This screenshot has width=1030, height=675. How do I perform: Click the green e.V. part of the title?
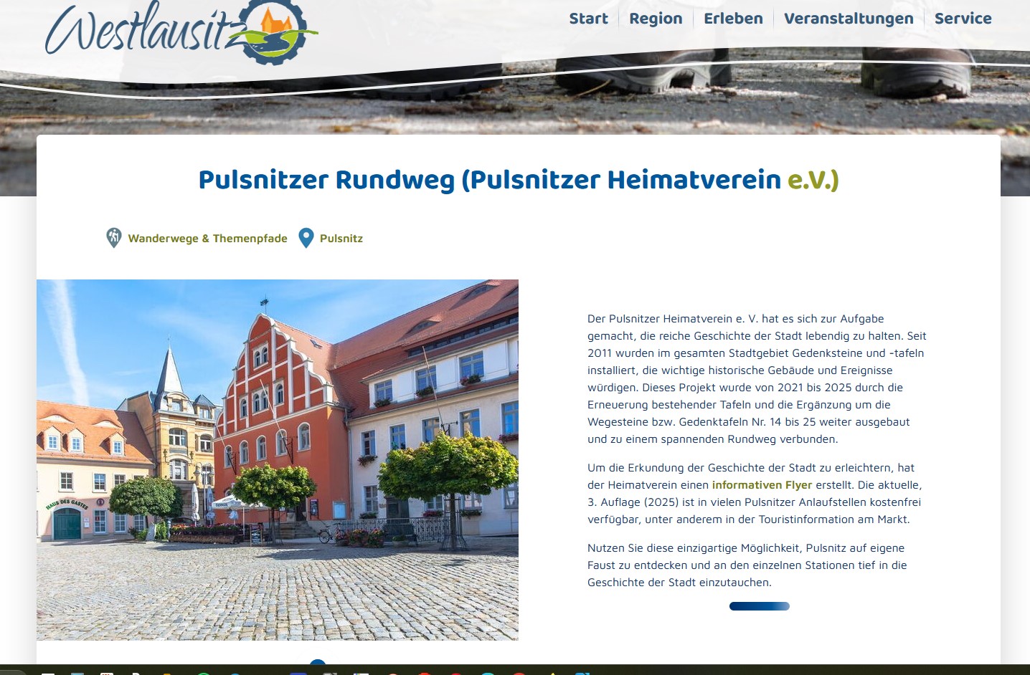[813, 180]
